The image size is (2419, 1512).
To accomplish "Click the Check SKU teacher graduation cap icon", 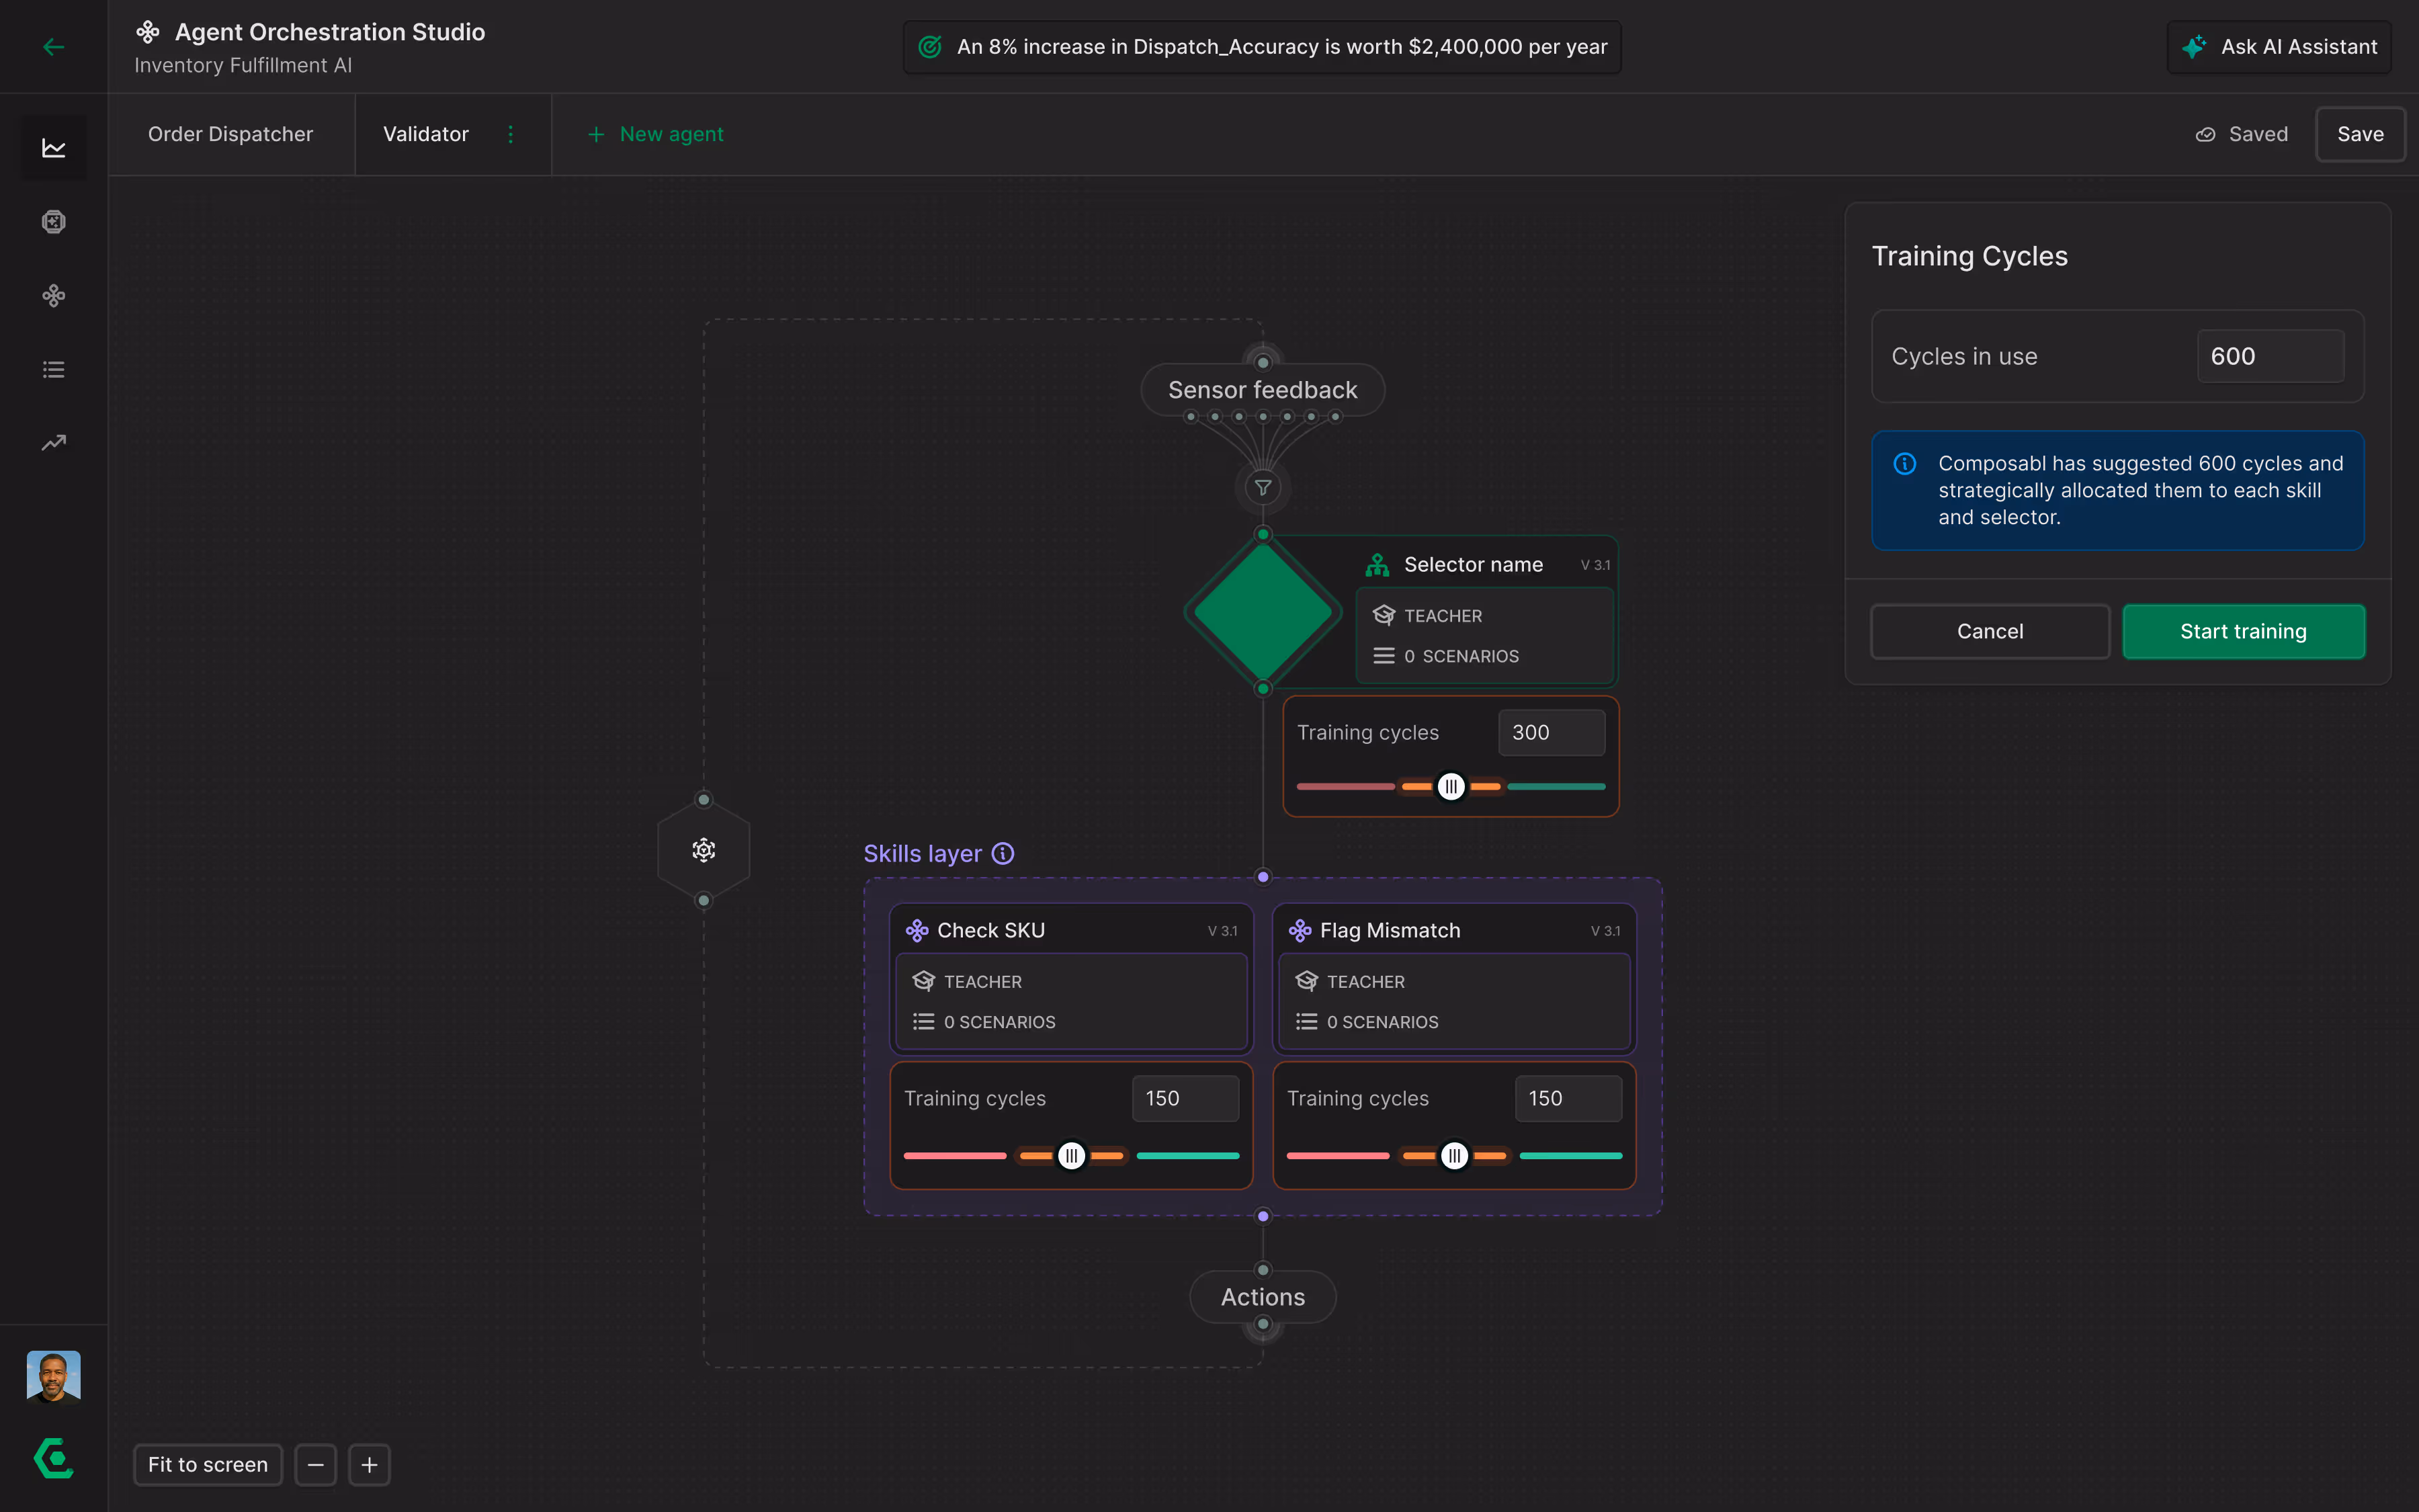I will pos(924,982).
